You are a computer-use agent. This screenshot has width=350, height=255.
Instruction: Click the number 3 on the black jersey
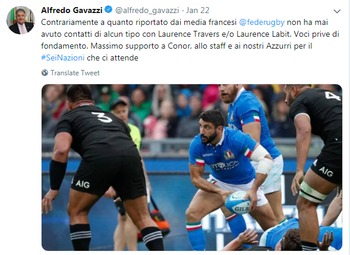pyautogui.click(x=102, y=117)
